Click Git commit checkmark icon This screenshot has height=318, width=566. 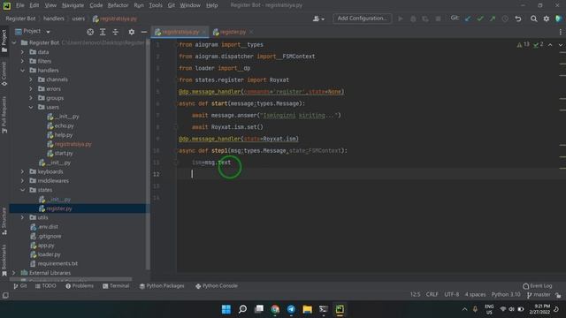point(480,19)
